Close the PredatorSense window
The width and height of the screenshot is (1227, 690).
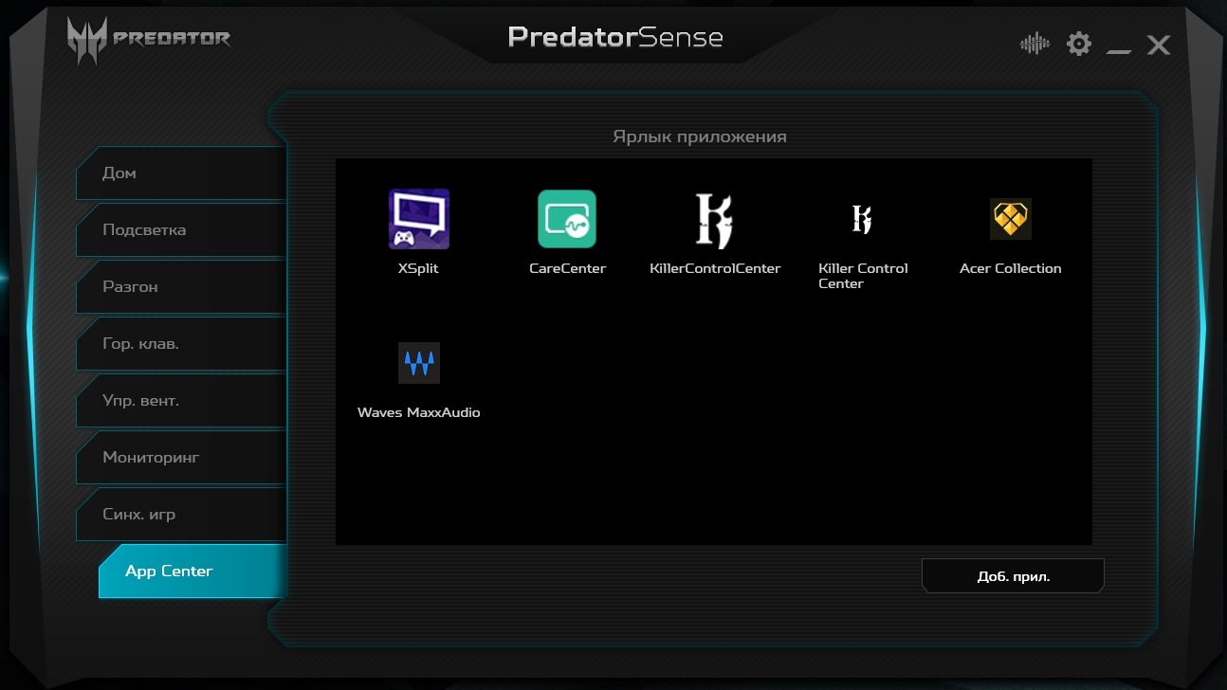(1159, 45)
